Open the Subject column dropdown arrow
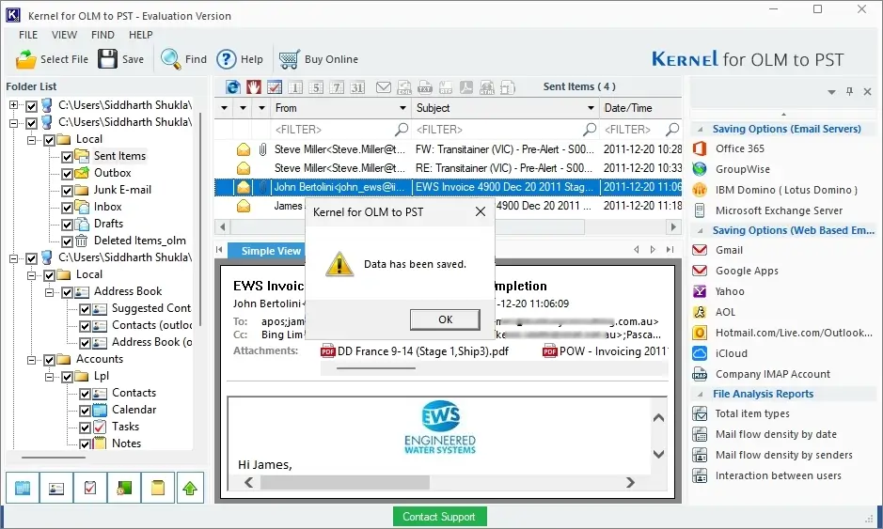The width and height of the screenshot is (883, 529). point(591,108)
